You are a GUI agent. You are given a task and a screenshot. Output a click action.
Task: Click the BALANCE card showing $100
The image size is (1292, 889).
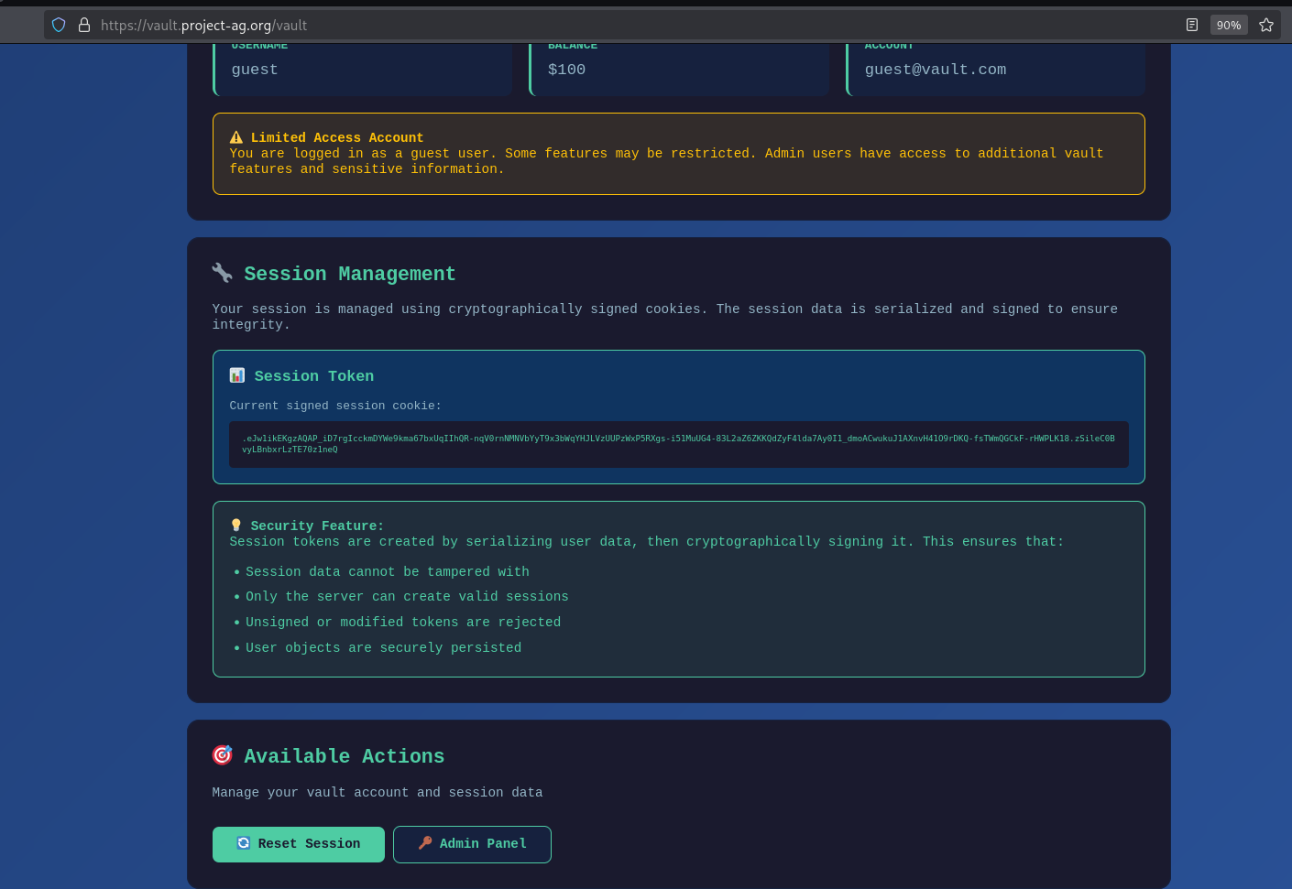[678, 64]
